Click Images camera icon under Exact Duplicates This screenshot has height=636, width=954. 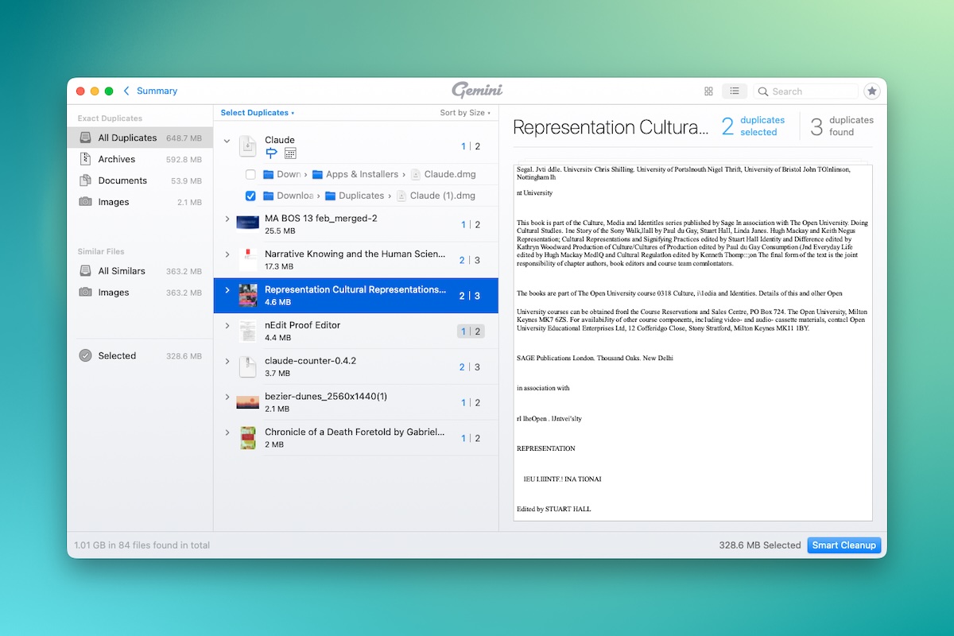pos(85,202)
